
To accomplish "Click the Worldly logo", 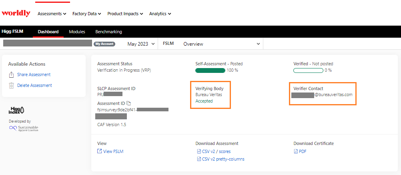I will 16,14.
